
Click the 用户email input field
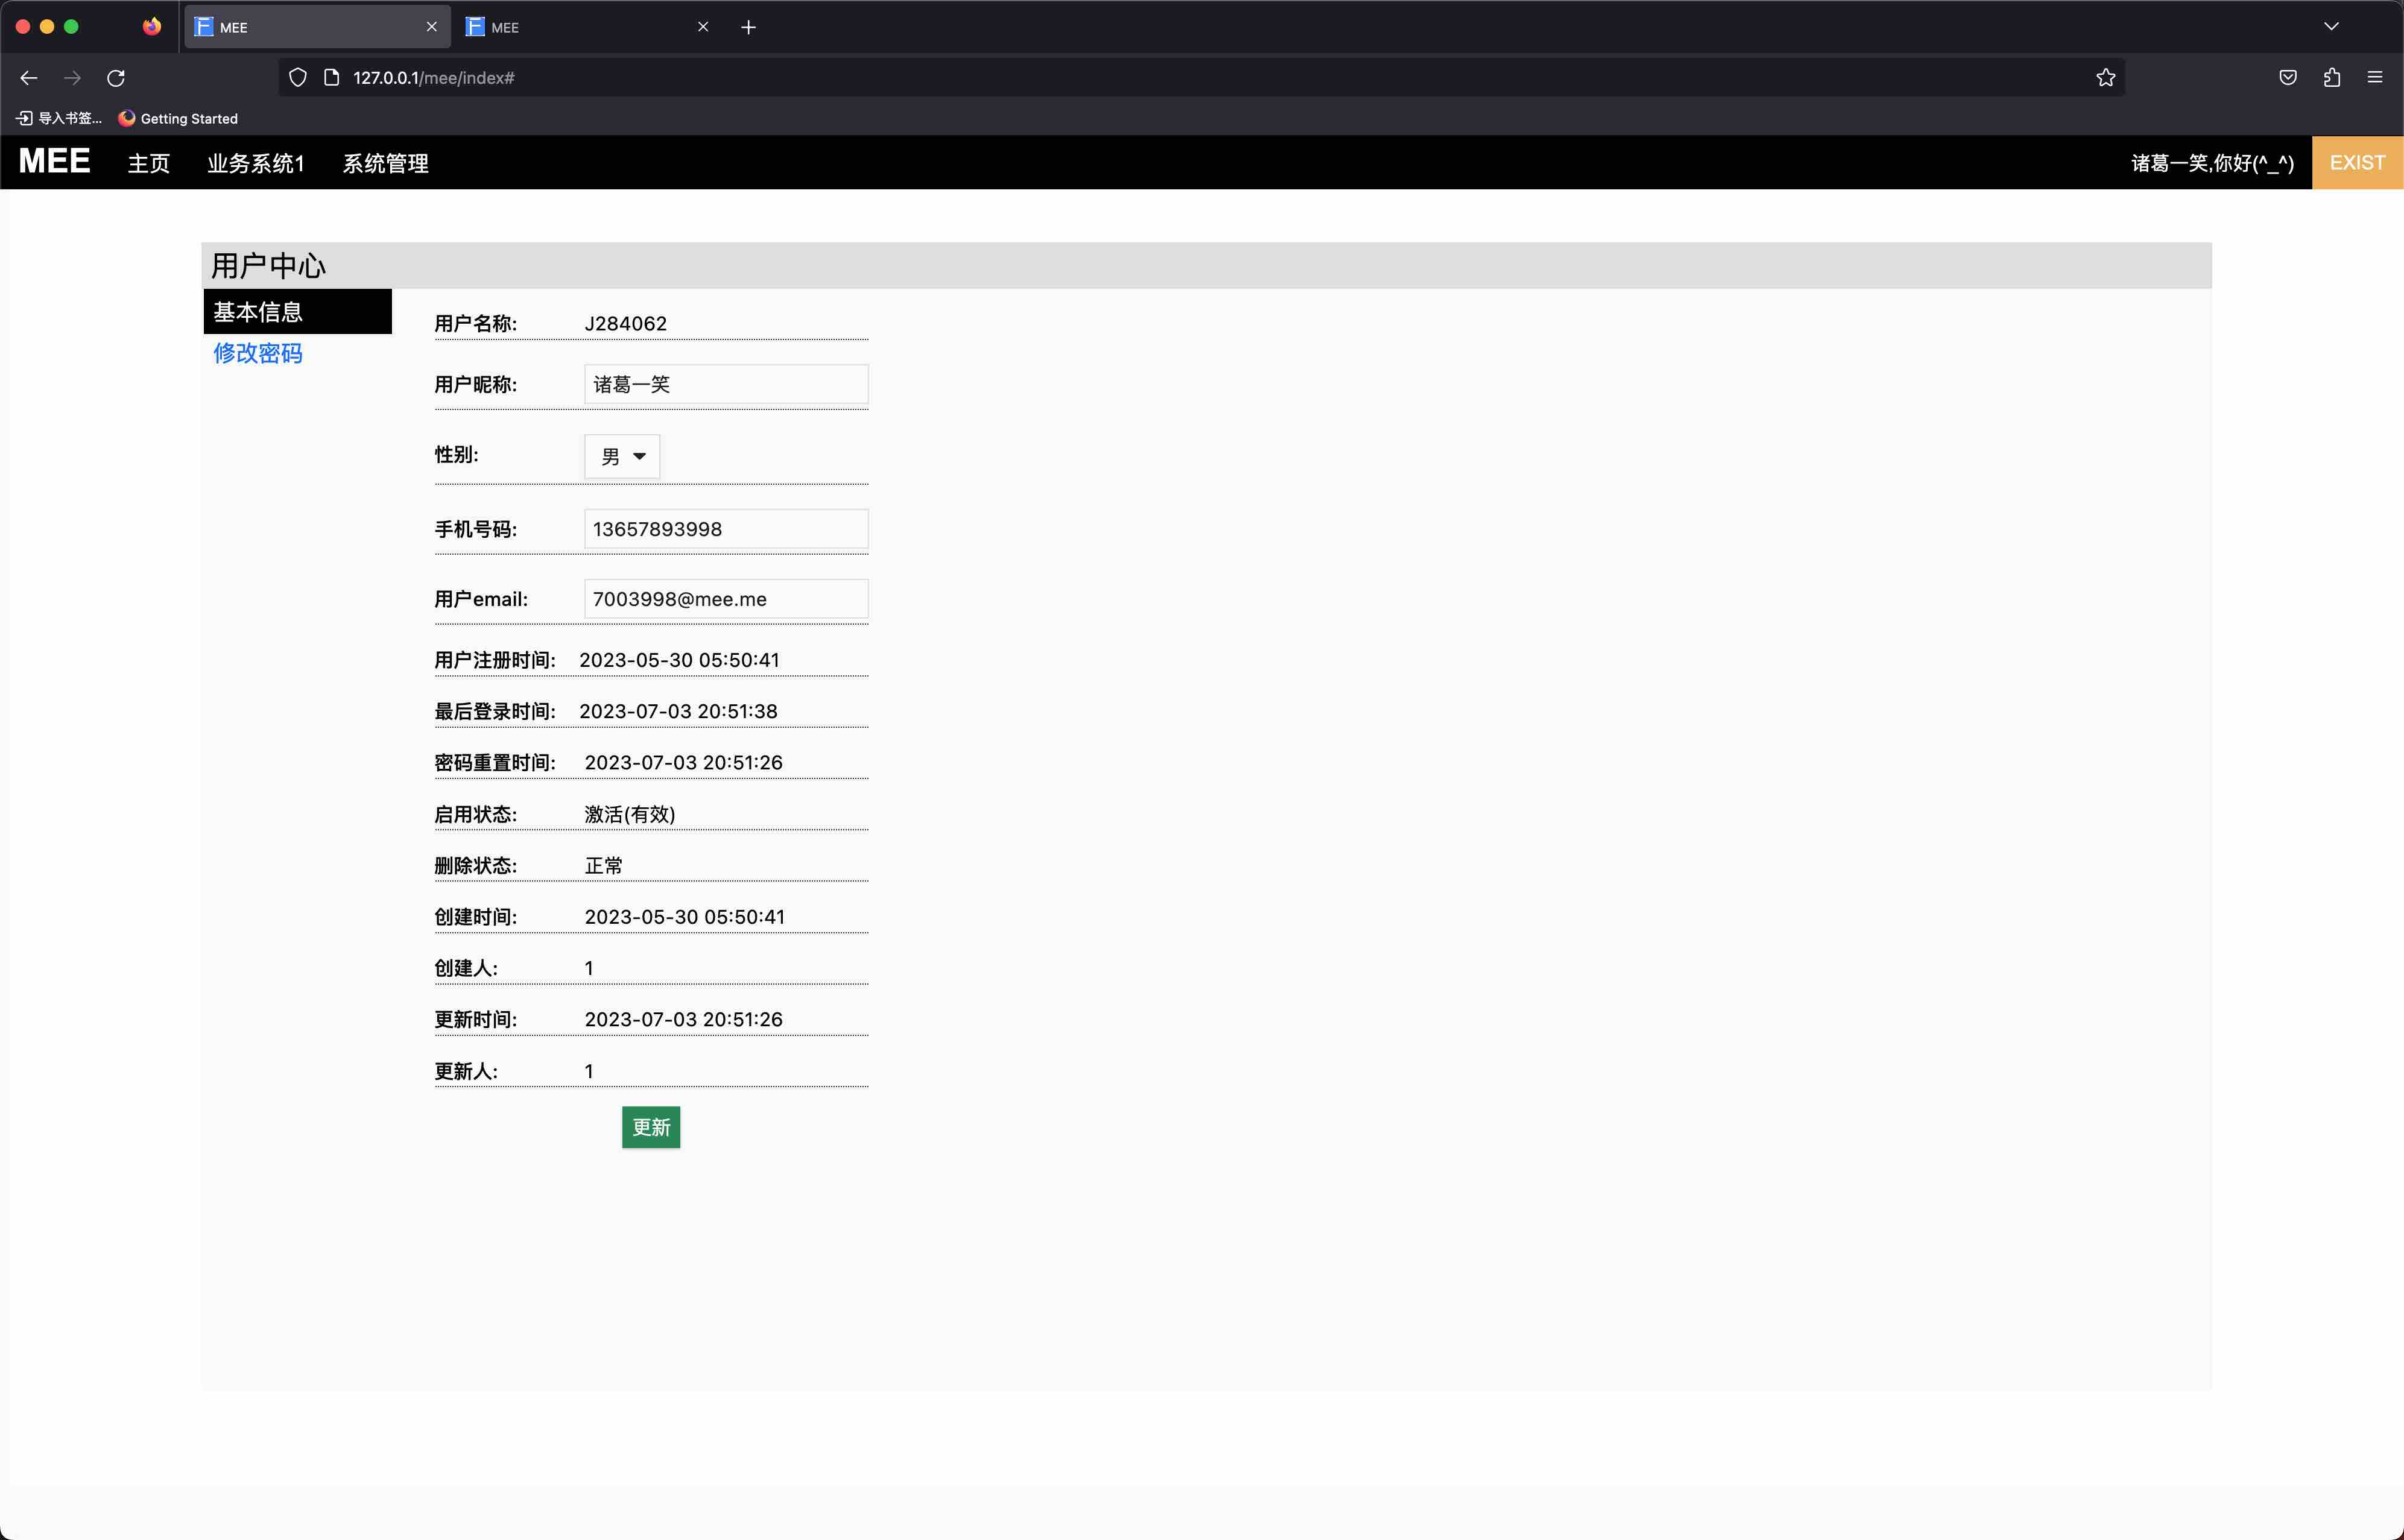725,599
